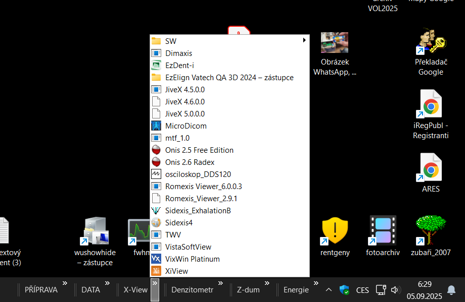
Task: Open the fwhm graph desktop shortcut
Action: click(139, 237)
